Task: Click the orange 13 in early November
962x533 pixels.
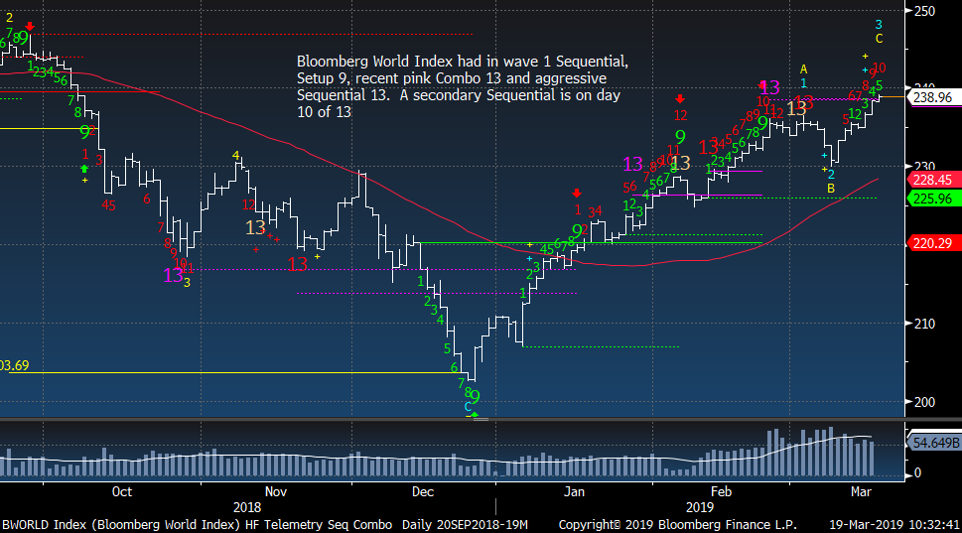Action: tap(255, 228)
